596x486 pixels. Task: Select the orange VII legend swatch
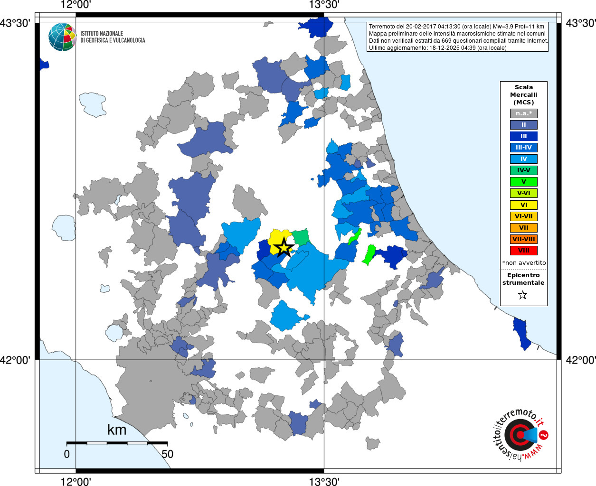pos(524,228)
